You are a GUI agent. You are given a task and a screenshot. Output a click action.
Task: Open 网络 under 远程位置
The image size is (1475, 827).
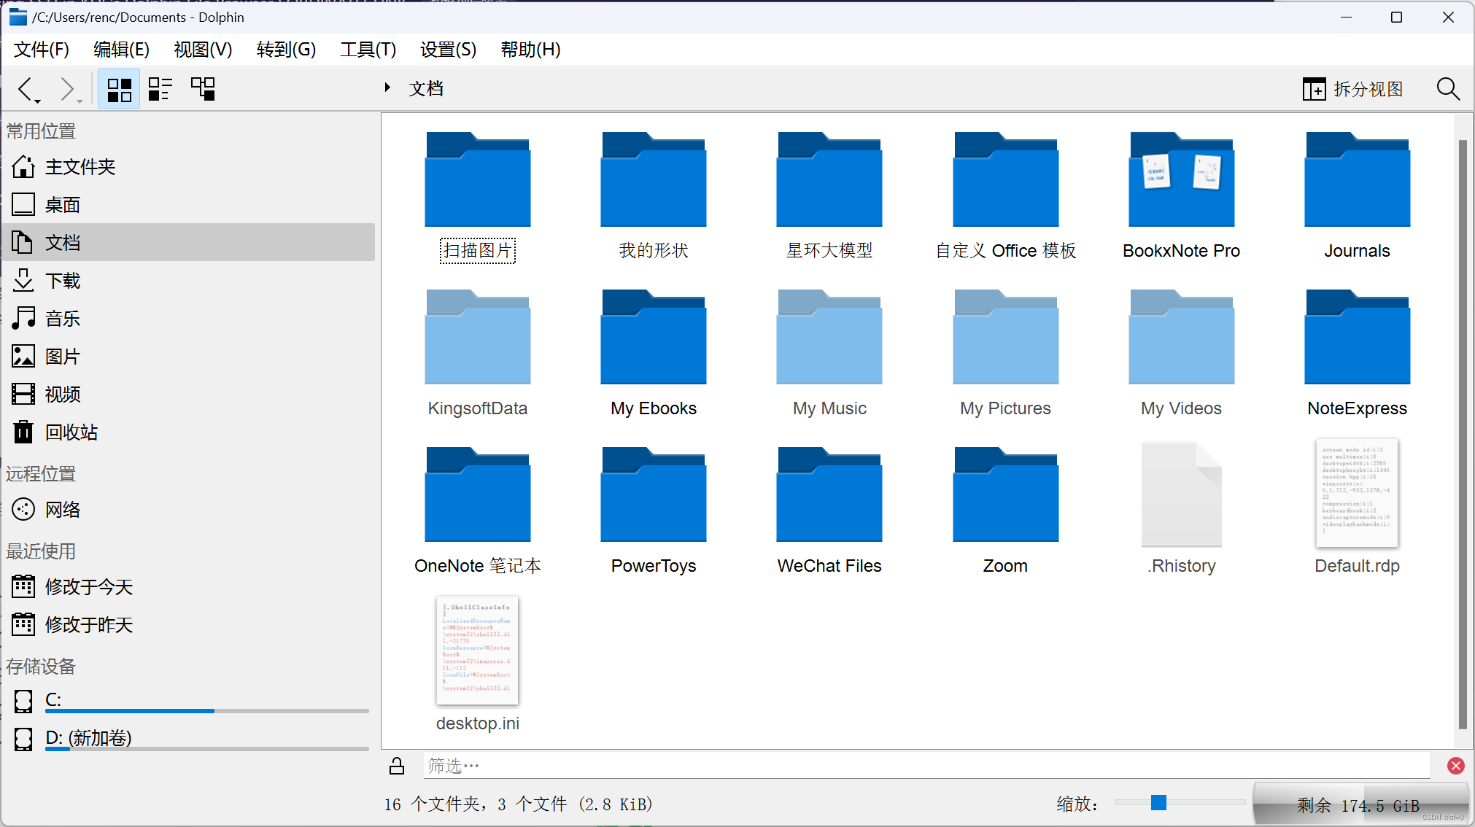tap(63, 509)
